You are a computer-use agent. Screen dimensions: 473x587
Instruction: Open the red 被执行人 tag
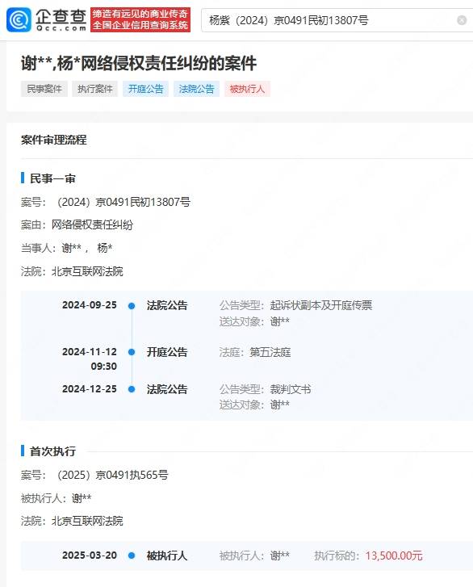coord(247,89)
